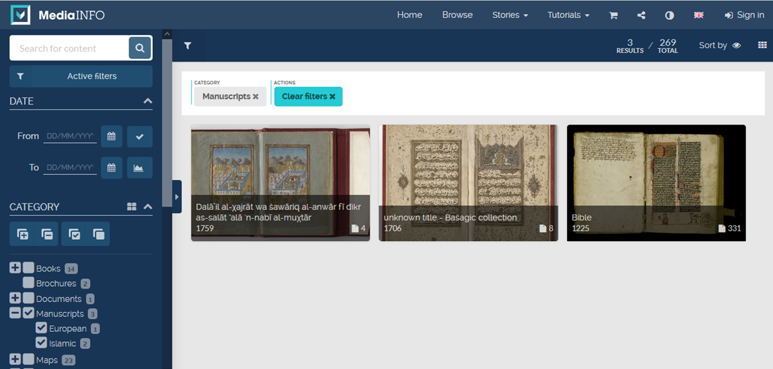Collapse the Manuscripts category tree

coord(15,313)
